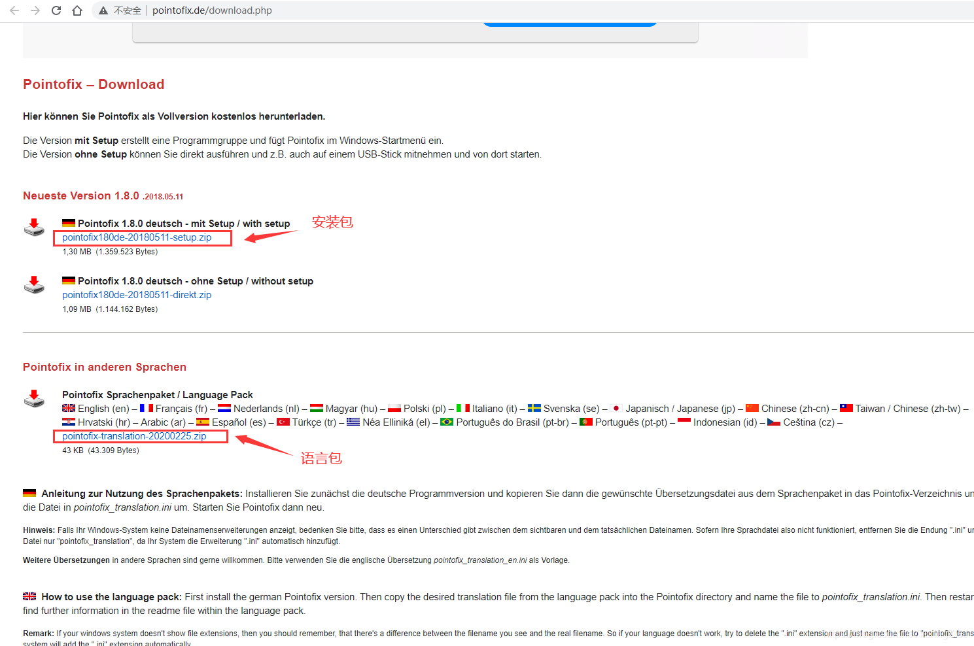974x646 pixels.
Task: Click the Czech flag before Čeština (cz)
Action: [774, 422]
